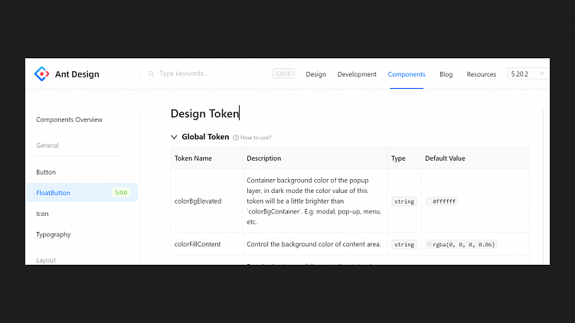The height and width of the screenshot is (323, 575).
Task: Focus the Type keywords search field
Action: point(207,74)
